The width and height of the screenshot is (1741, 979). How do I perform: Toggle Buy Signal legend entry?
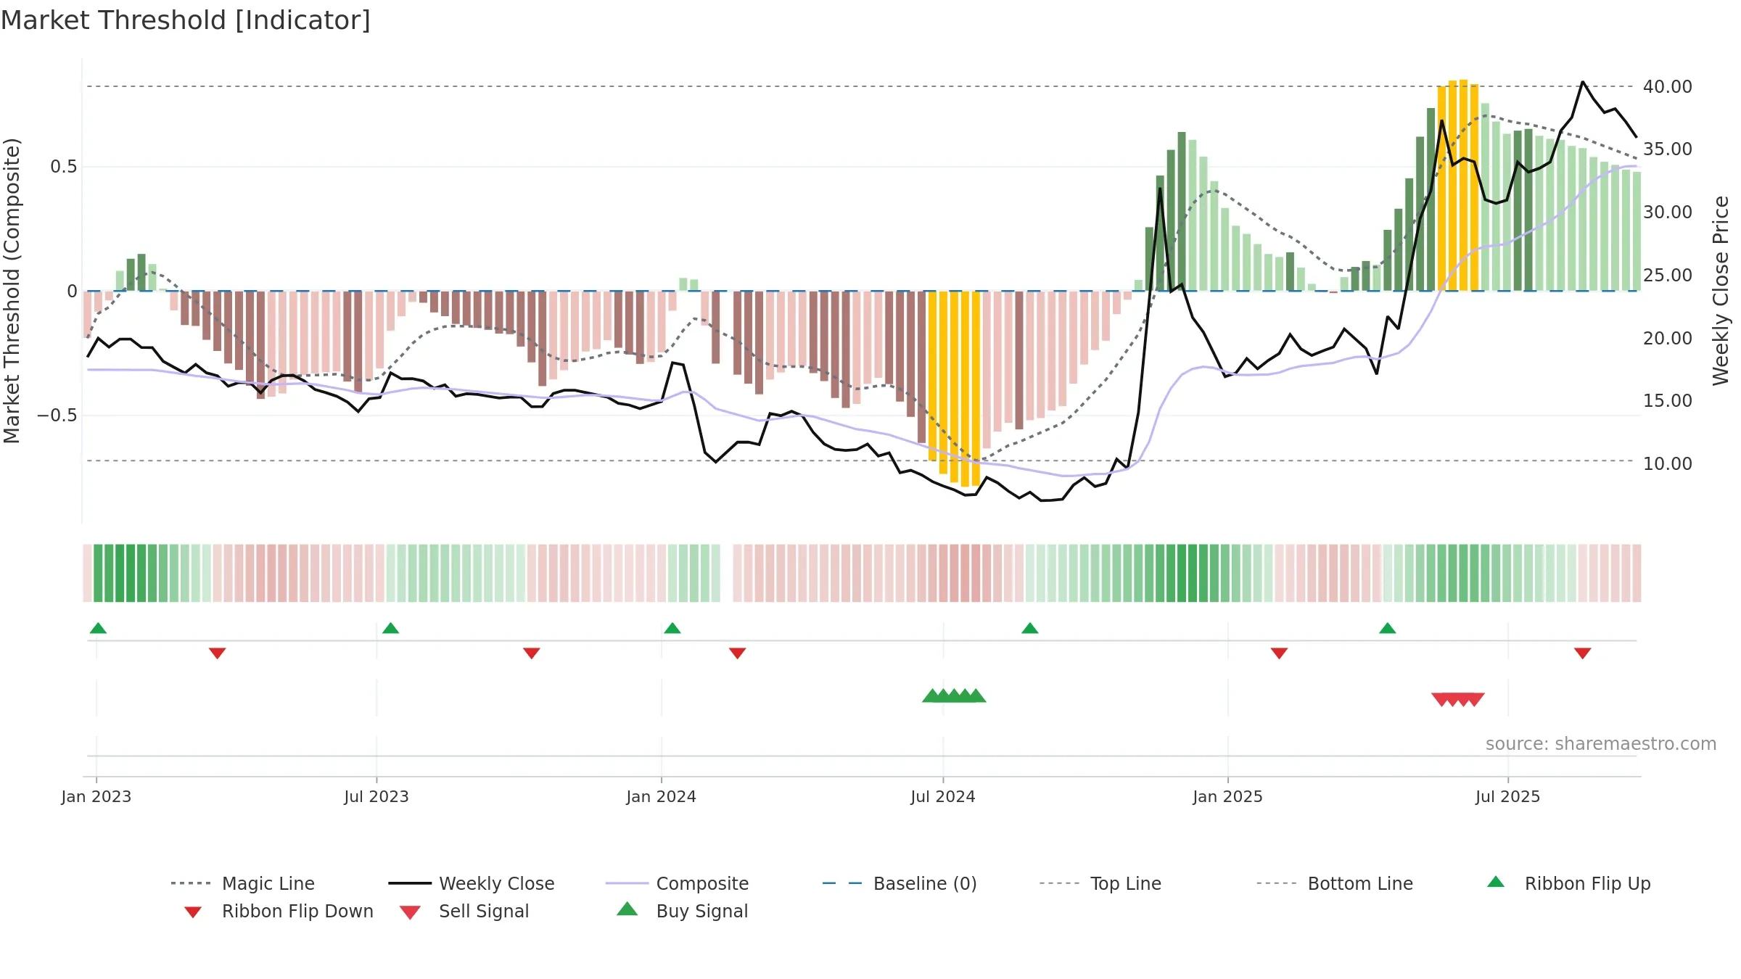682,911
